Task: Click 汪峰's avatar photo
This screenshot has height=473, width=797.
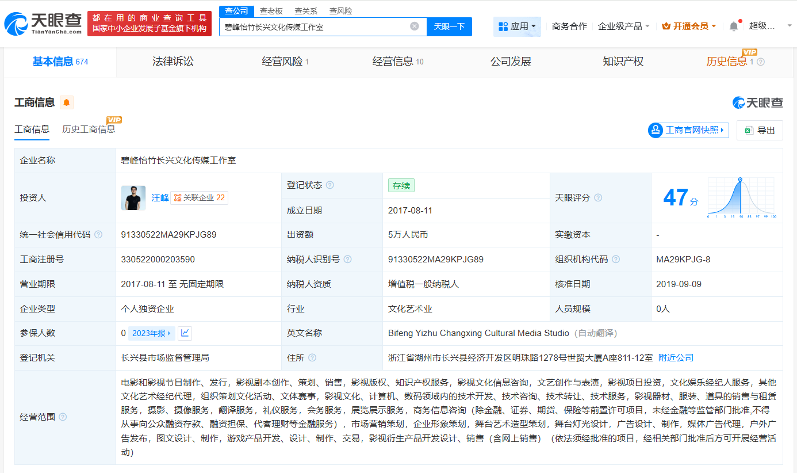Action: tap(133, 197)
